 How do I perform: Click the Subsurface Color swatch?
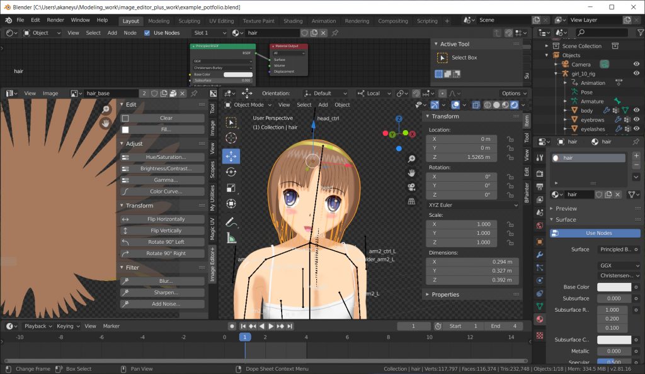coord(614,340)
